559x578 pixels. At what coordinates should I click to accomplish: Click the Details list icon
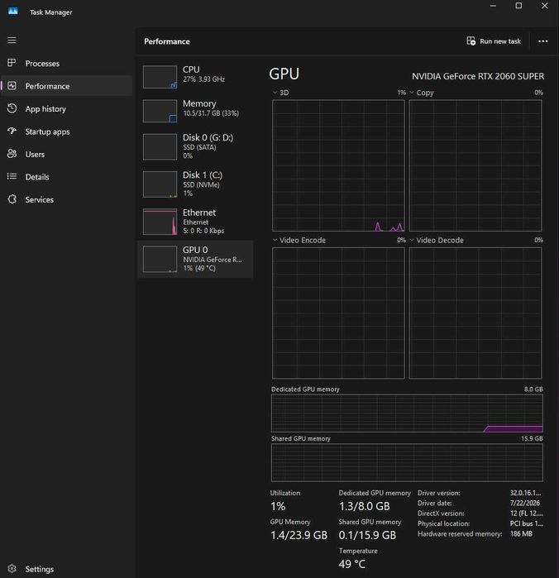coord(12,176)
